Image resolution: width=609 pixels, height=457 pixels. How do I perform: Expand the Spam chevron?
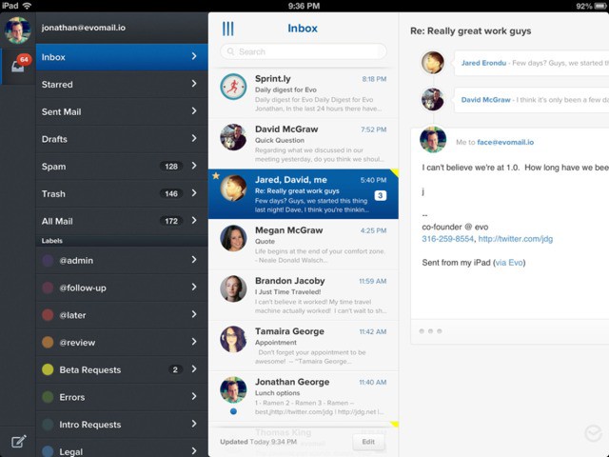click(x=194, y=166)
